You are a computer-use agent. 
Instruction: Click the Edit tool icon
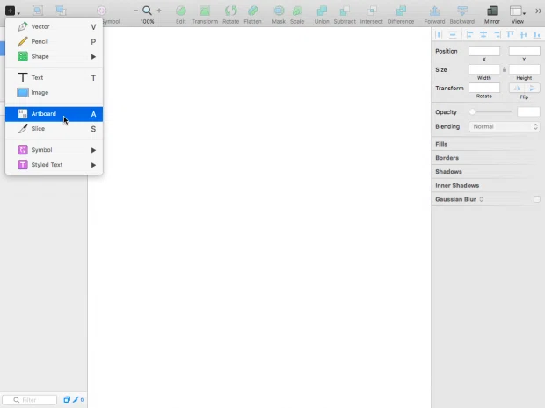click(181, 11)
